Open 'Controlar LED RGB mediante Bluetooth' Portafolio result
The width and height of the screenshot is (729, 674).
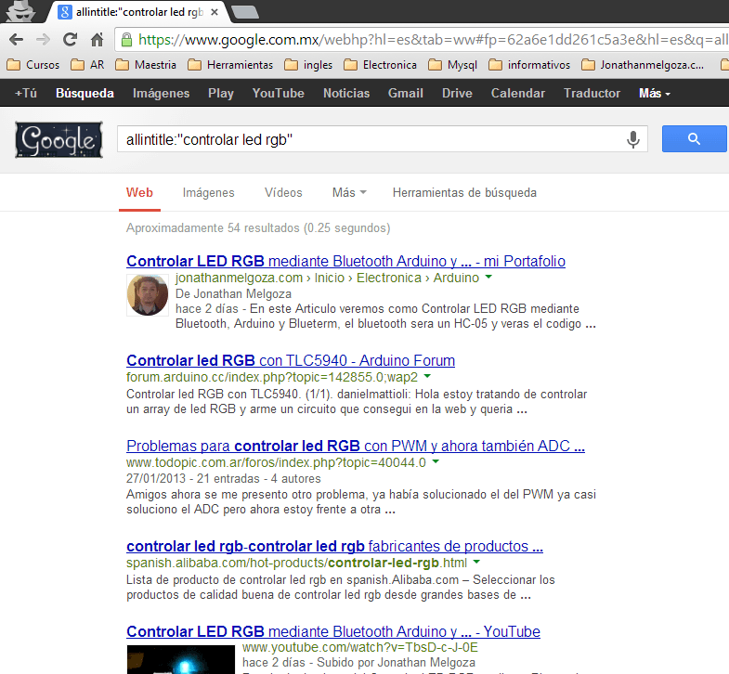(345, 261)
